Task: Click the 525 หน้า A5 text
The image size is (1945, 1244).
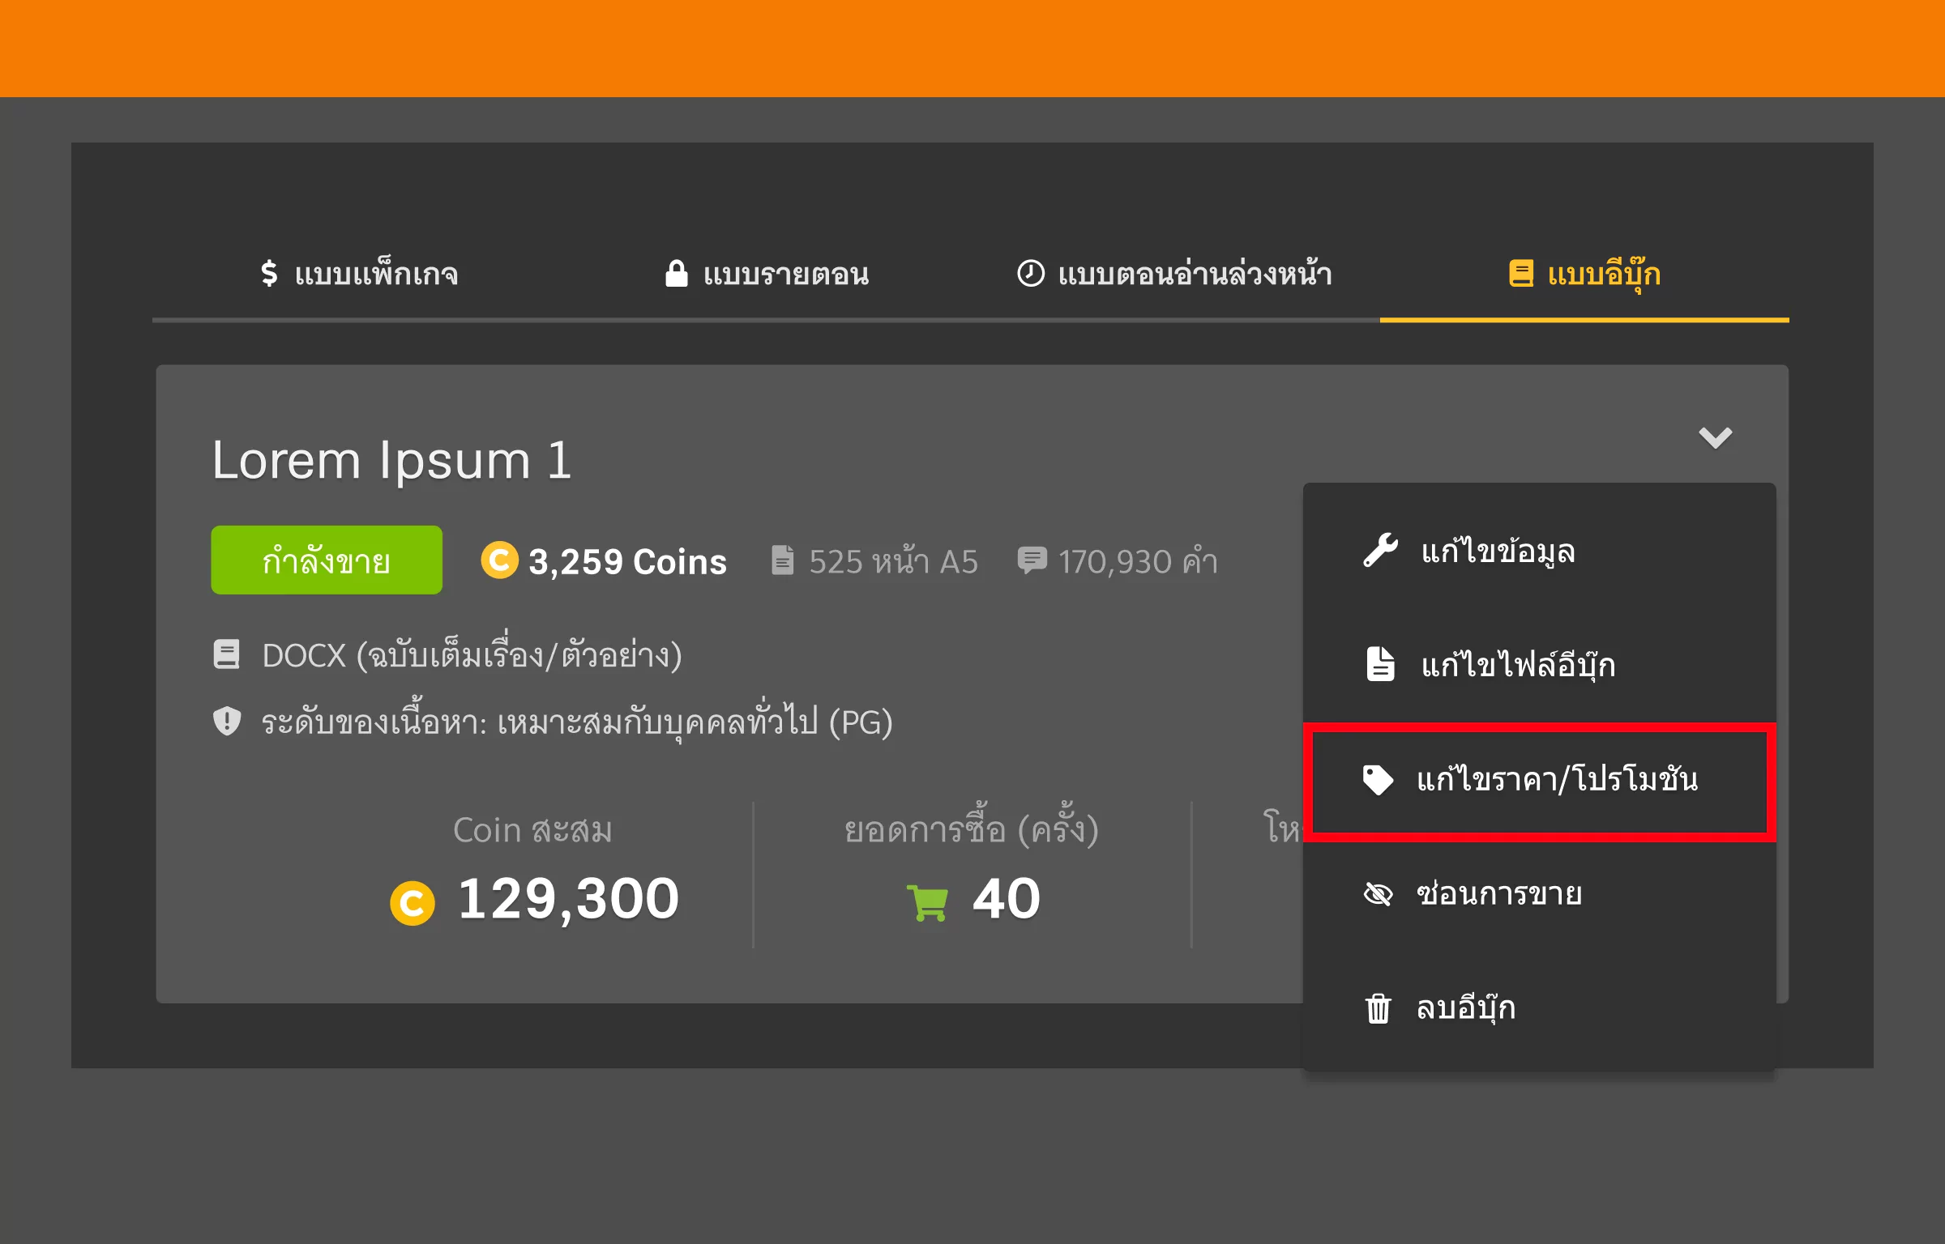Action: 893,560
